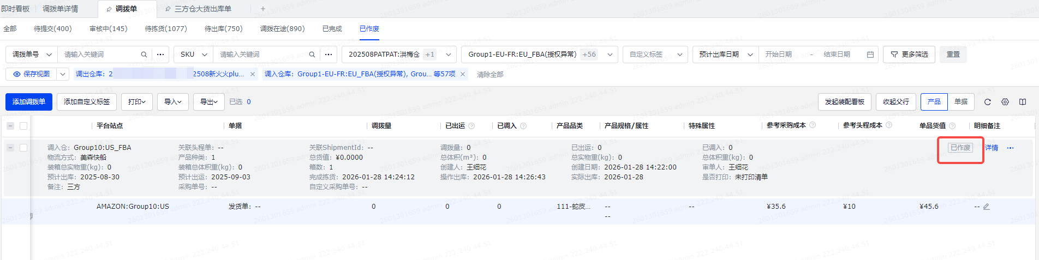Click the 添加调拨单 button
The image size is (1039, 260).
[29, 102]
